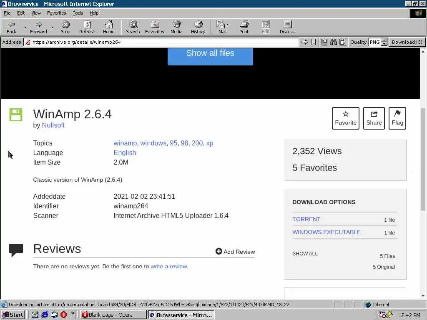Open the View menu

pyautogui.click(x=36, y=13)
